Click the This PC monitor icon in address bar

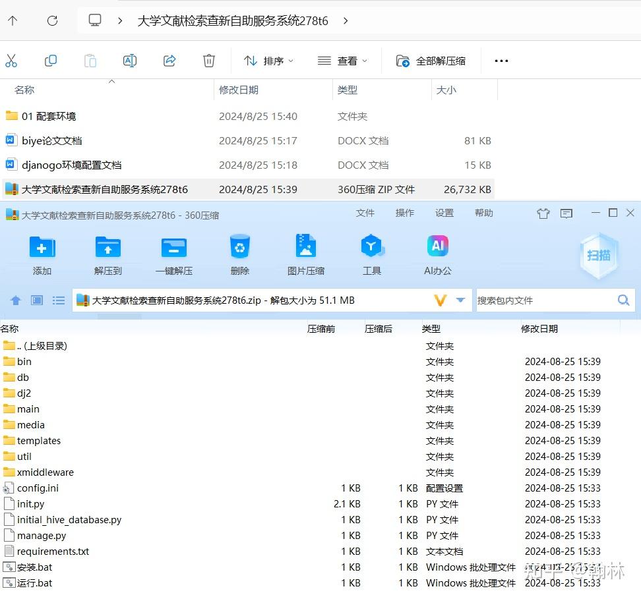point(95,20)
